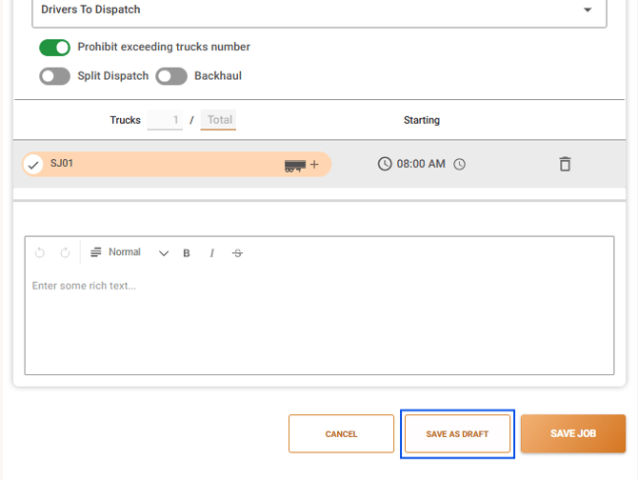Click the small clock icon after 08:00 AM
The height and width of the screenshot is (480, 638).
[x=460, y=164]
